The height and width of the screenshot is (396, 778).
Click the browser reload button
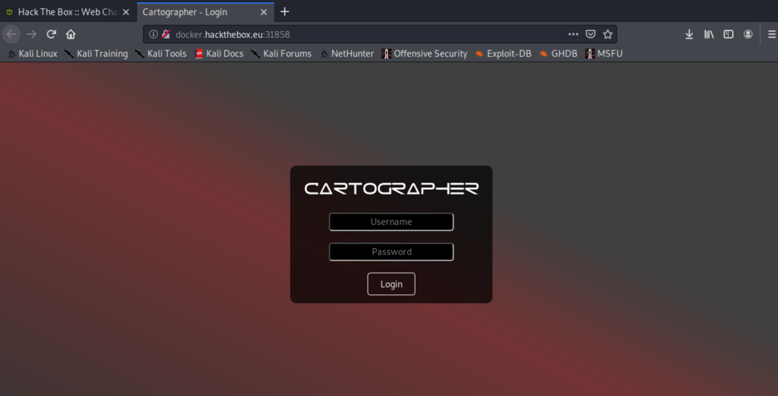pos(51,34)
